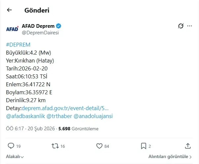Click the @anadoluajansi mention
The image size is (199, 164).
coord(93,116)
